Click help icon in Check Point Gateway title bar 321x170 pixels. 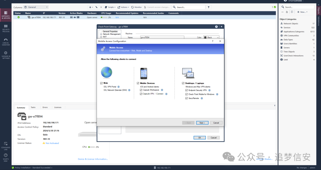(216, 27)
